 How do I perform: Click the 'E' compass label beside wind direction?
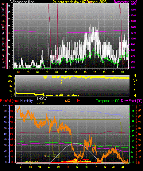pos(134,91)
